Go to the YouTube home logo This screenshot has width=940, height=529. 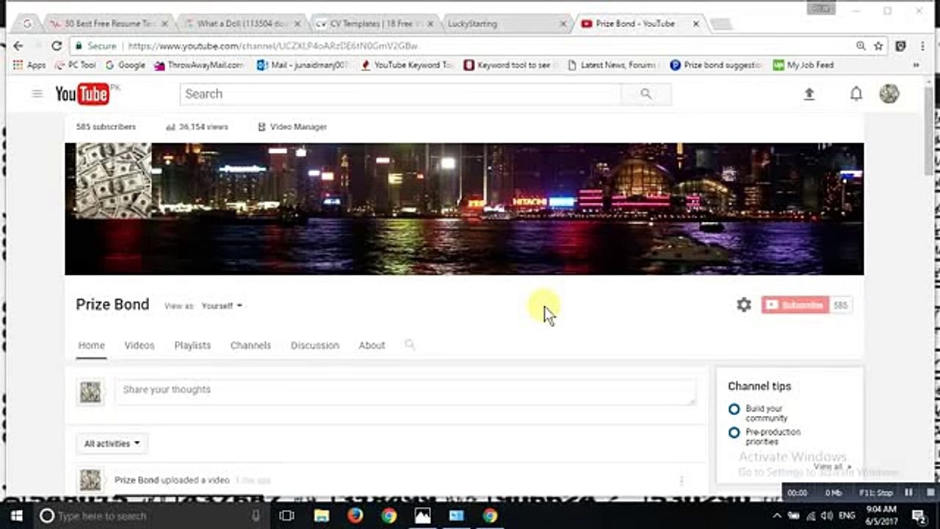pyautogui.click(x=82, y=94)
